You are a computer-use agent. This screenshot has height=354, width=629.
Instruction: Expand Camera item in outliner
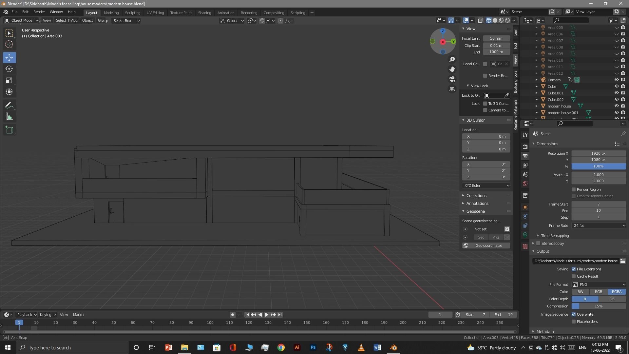537,80
